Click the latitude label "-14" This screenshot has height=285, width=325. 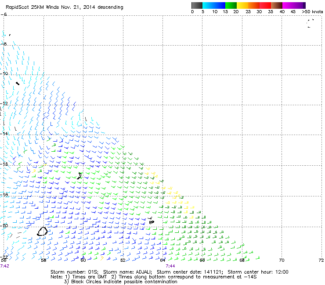[4, 133]
